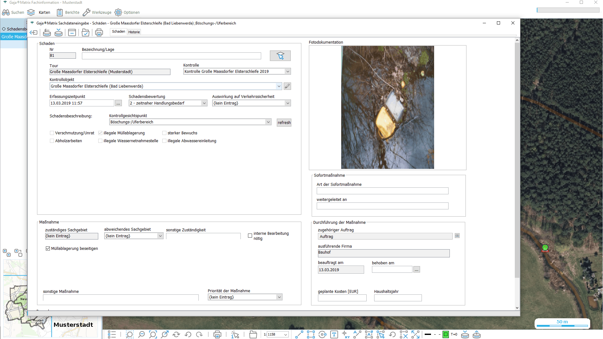Image resolution: width=603 pixels, height=339 pixels.
Task: Click the info pointer tool in map toolbar
Action: pyautogui.click(x=235, y=335)
